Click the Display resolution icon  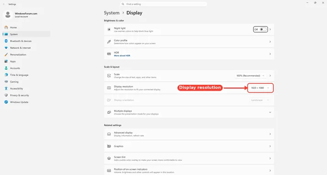click(x=109, y=88)
